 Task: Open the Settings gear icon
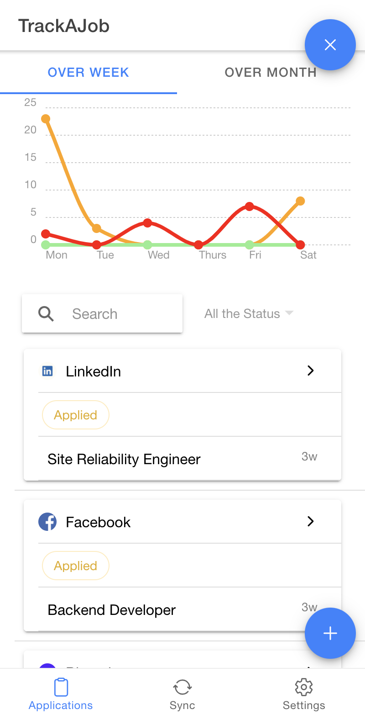(x=304, y=687)
